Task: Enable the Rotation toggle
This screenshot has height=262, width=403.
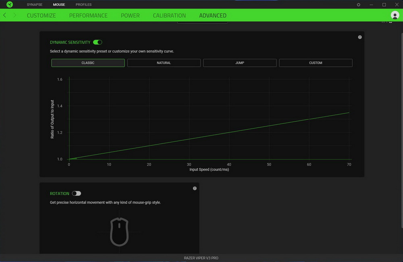Action: 77,193
